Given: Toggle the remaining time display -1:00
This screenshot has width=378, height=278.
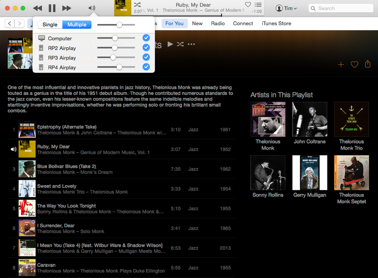Looking at the screenshot, I should [257, 11].
